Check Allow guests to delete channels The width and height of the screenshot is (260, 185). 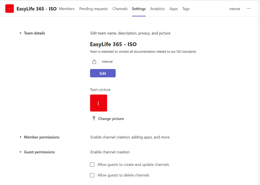coord(92,175)
